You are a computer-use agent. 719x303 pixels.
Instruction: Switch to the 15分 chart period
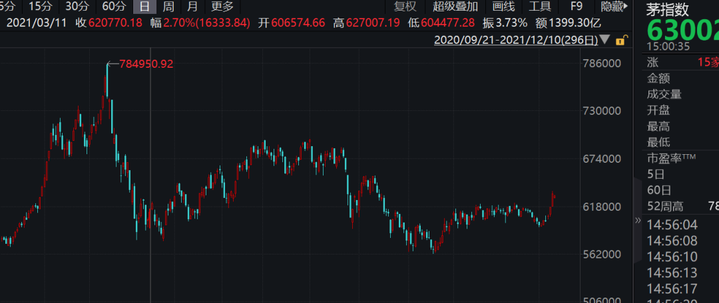[x=41, y=7]
